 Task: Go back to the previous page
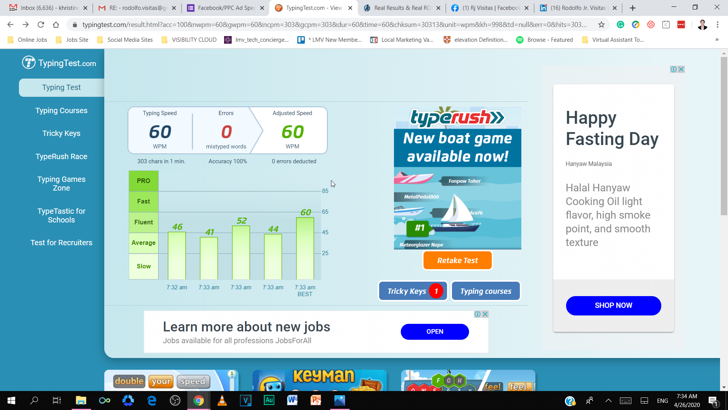tap(10, 25)
